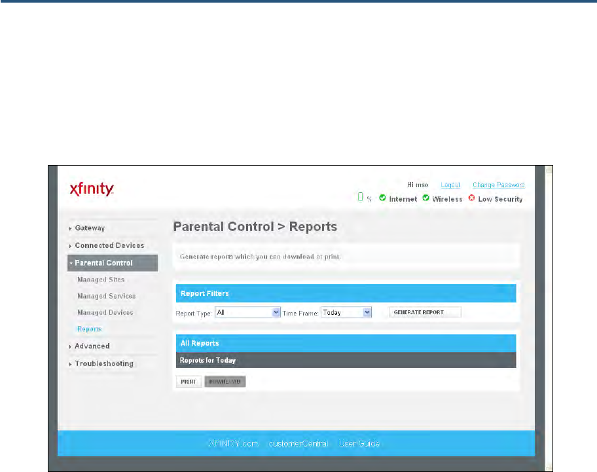Expand the Troubleshooting menu section
Screen dimensions: 597x472
coord(104,363)
